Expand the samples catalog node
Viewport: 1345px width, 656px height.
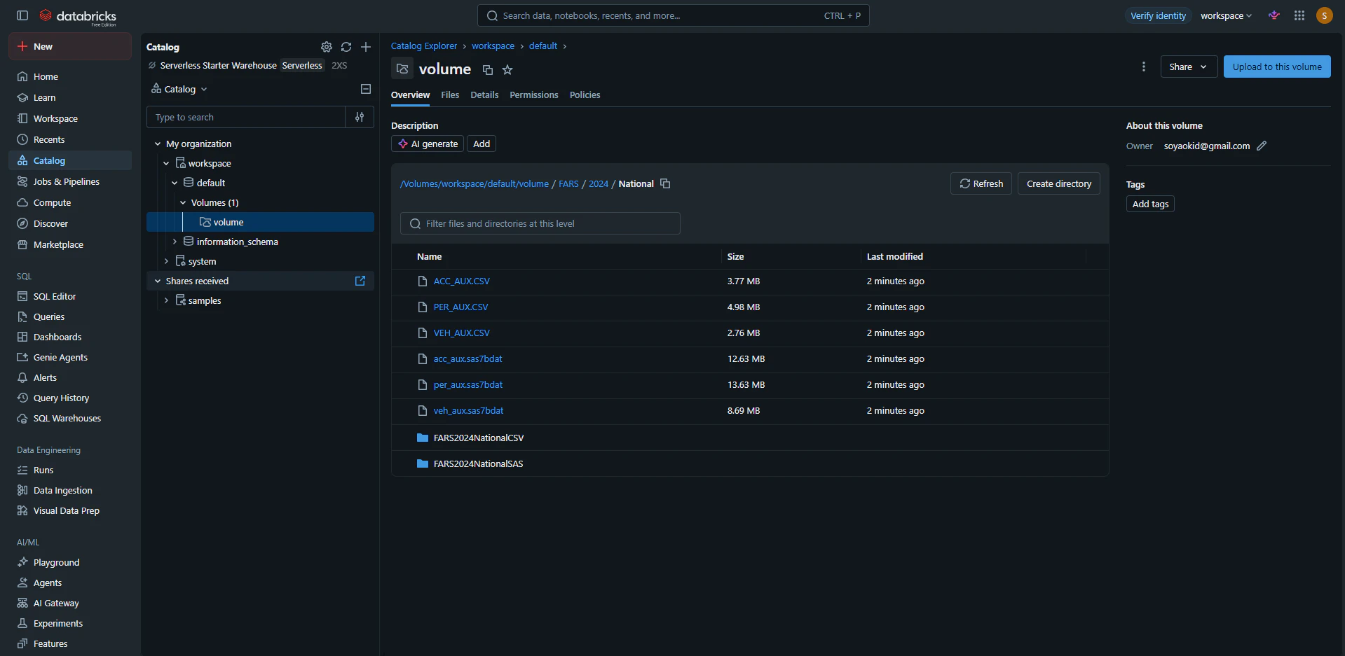point(166,300)
